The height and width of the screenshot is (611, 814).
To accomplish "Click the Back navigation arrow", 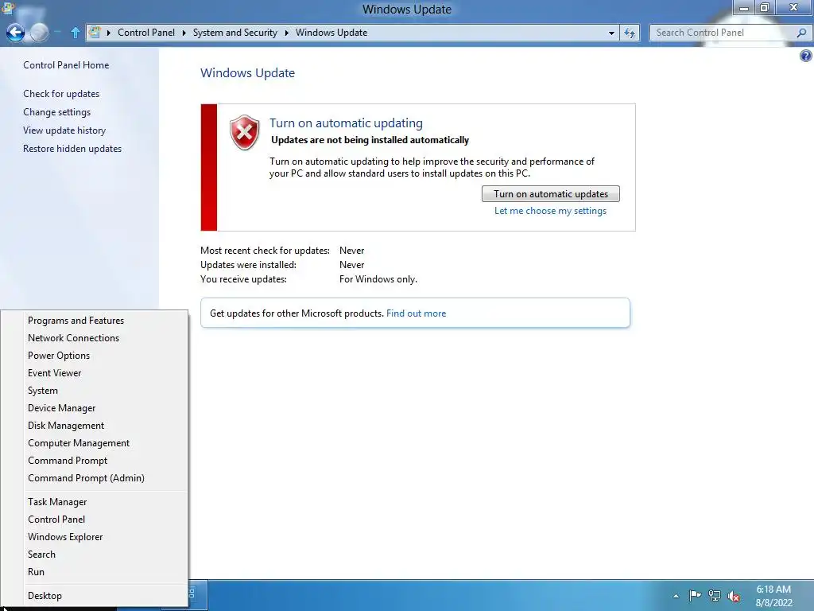I will pos(16,33).
